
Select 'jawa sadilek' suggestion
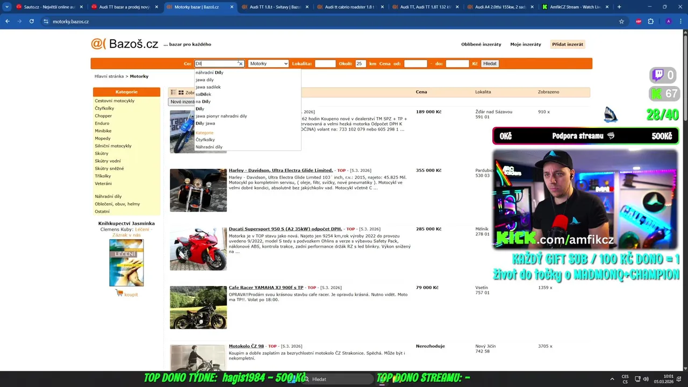tap(208, 87)
